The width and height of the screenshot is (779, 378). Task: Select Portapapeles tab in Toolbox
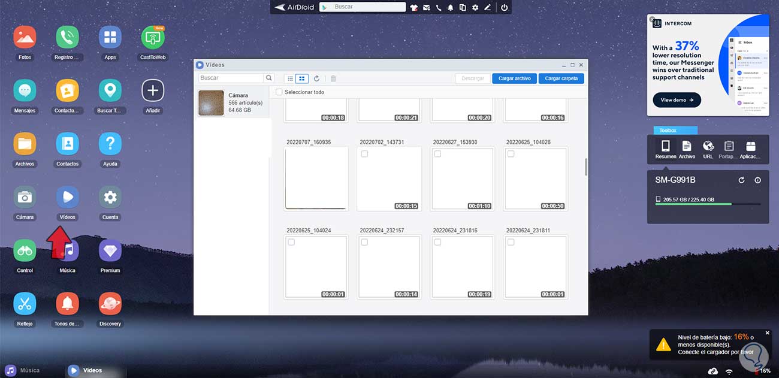[729, 149]
